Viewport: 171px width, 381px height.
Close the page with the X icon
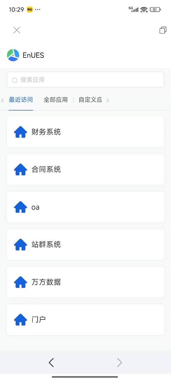pyautogui.click(x=17, y=30)
